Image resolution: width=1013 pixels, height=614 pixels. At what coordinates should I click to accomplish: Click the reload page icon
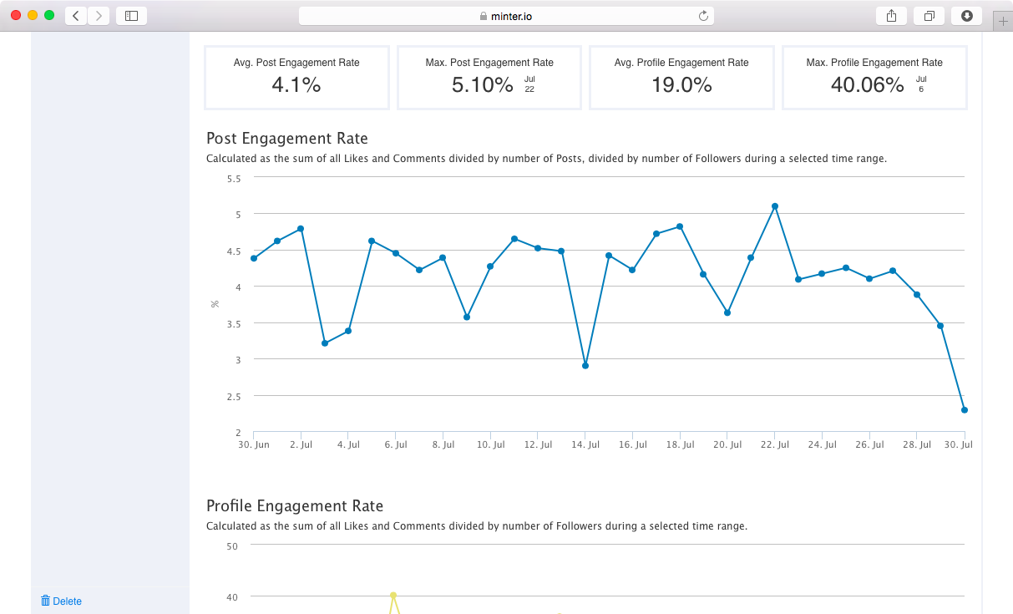(x=704, y=14)
